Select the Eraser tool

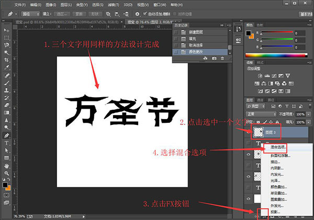pyautogui.click(x=6, y=105)
